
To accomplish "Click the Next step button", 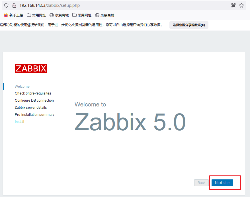I will point(222,183).
